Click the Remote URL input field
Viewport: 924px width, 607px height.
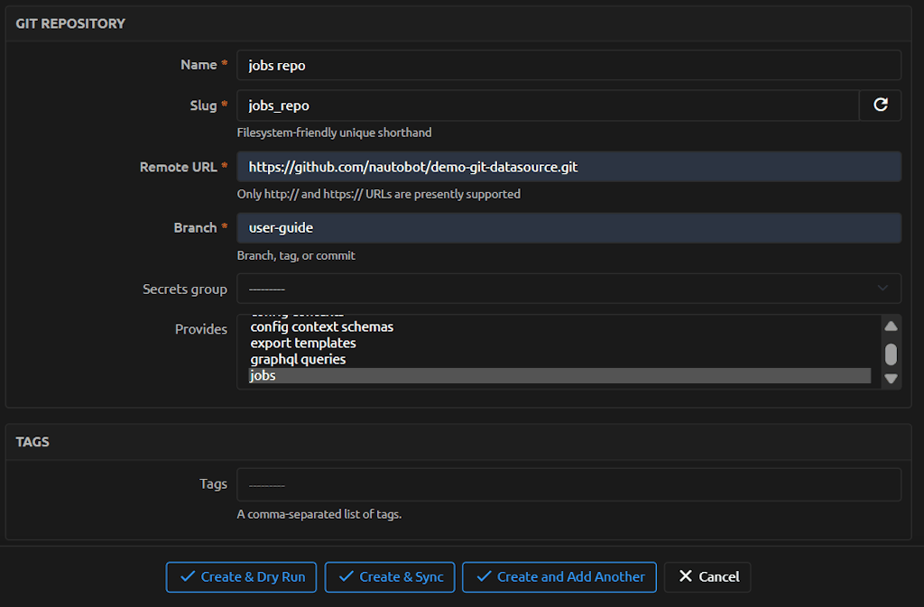[568, 167]
